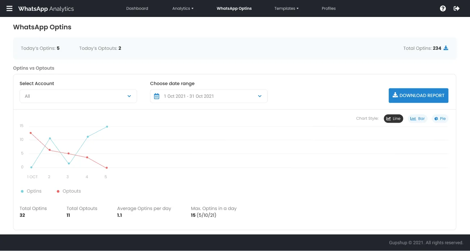Click the calendar icon in date range
Viewport: 470px width, 251px height.
pyautogui.click(x=157, y=96)
